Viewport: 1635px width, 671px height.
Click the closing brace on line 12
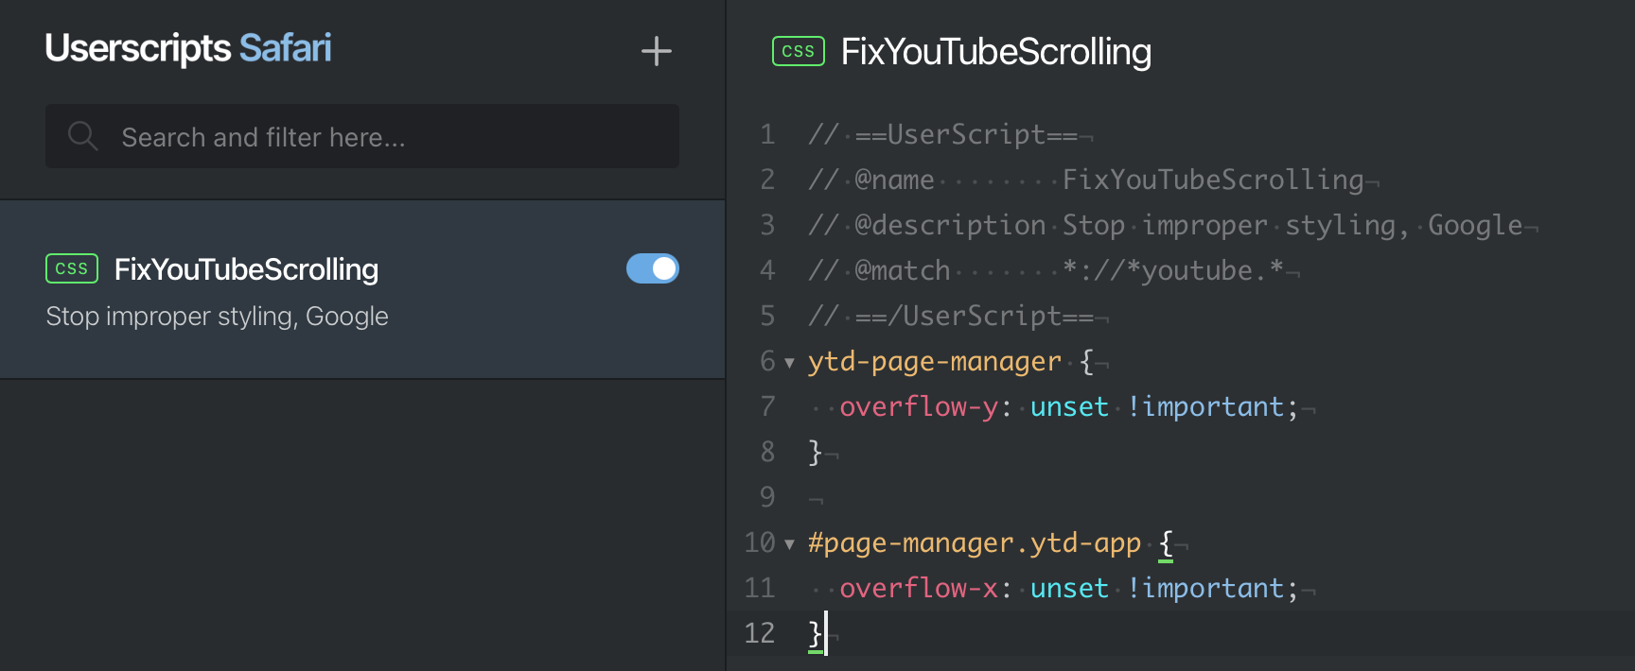tap(816, 633)
